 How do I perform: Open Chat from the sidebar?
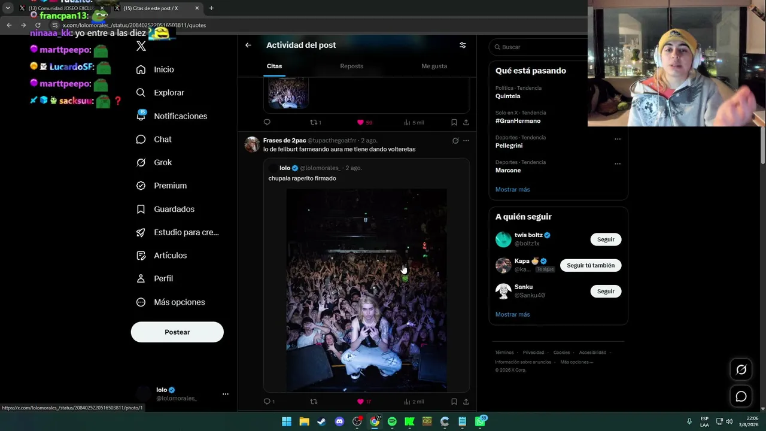pos(154,139)
